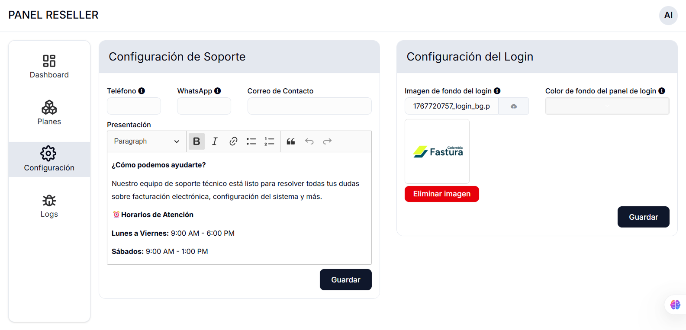Viewport: 686px width, 330px height.
Task: Click the 'Lunes a Viernes' schedule line
Action: click(173, 234)
